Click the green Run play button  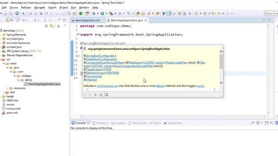point(103,13)
